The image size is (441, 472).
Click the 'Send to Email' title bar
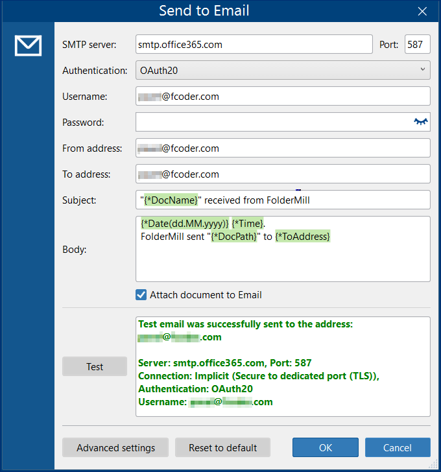[204, 11]
